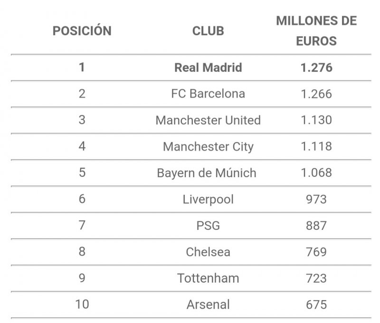This screenshot has height=323, width=380.
Task: Select the 1.130 revenue figure
Action: [316, 120]
